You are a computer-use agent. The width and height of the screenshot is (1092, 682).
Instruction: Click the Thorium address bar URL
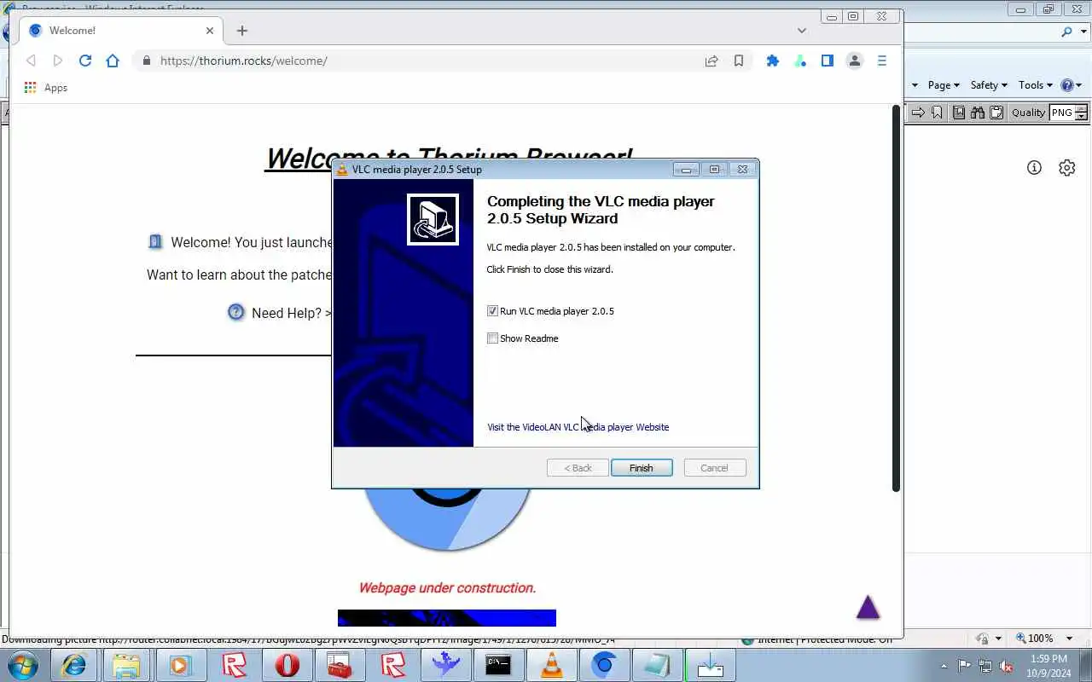(243, 61)
